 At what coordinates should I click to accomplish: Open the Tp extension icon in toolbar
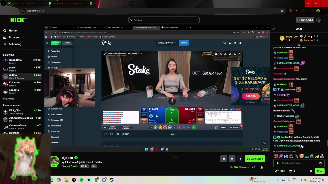tap(290, 11)
